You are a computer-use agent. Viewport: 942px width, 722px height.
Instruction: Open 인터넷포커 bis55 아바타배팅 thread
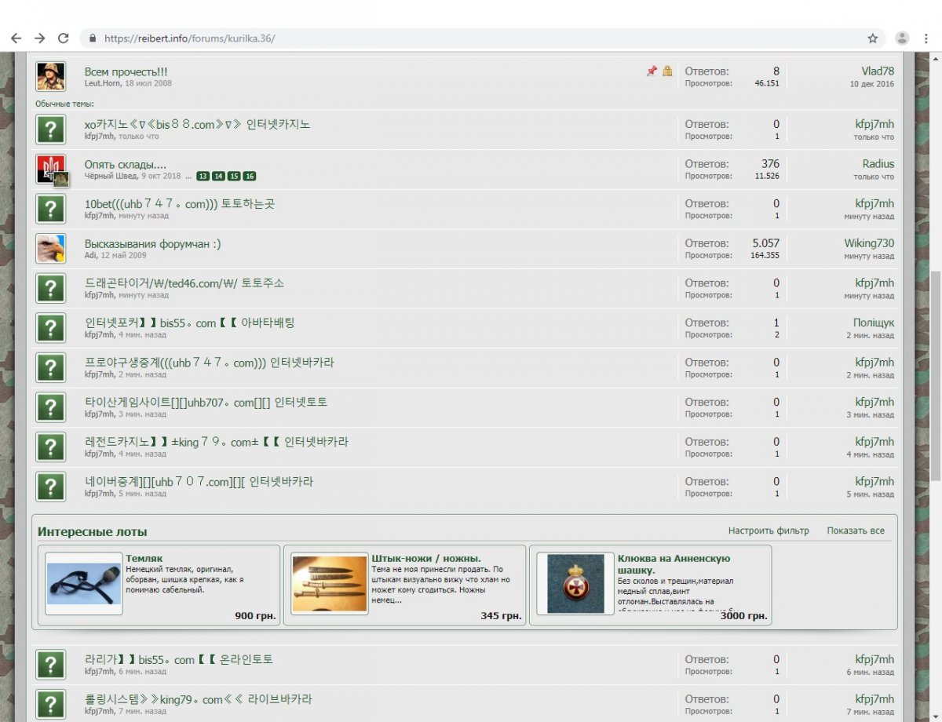[x=189, y=323]
